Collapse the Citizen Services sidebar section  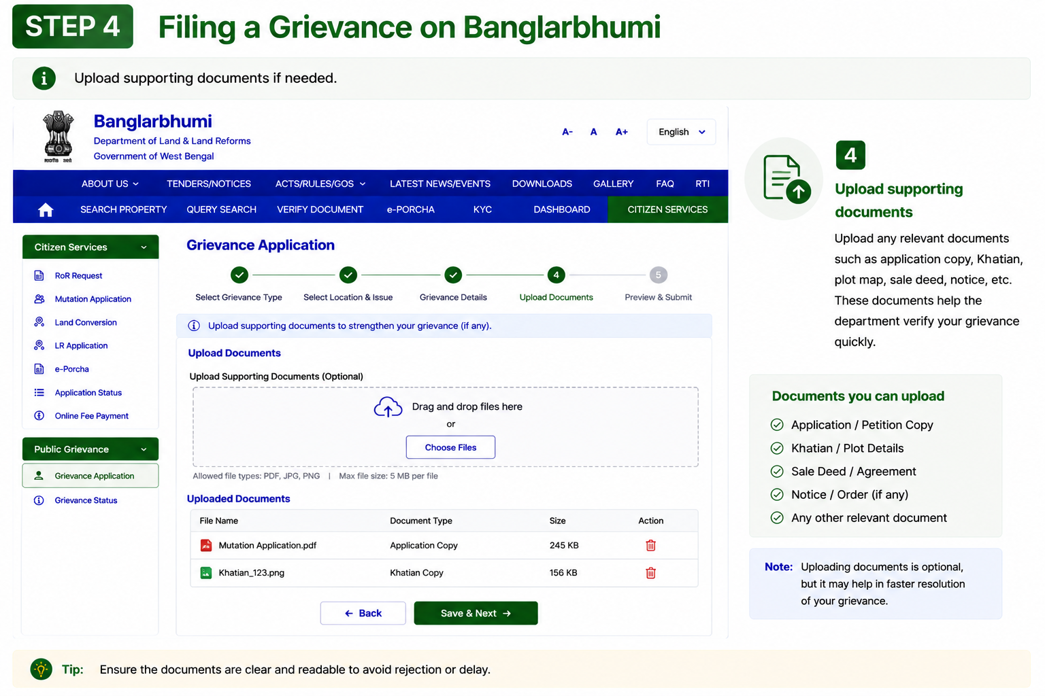pos(90,247)
